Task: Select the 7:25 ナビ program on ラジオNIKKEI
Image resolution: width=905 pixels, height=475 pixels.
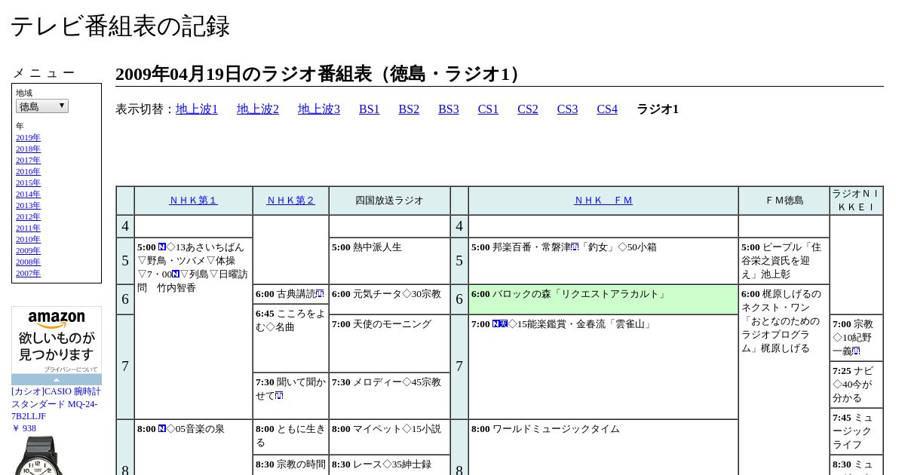Action: pyautogui.click(x=856, y=385)
